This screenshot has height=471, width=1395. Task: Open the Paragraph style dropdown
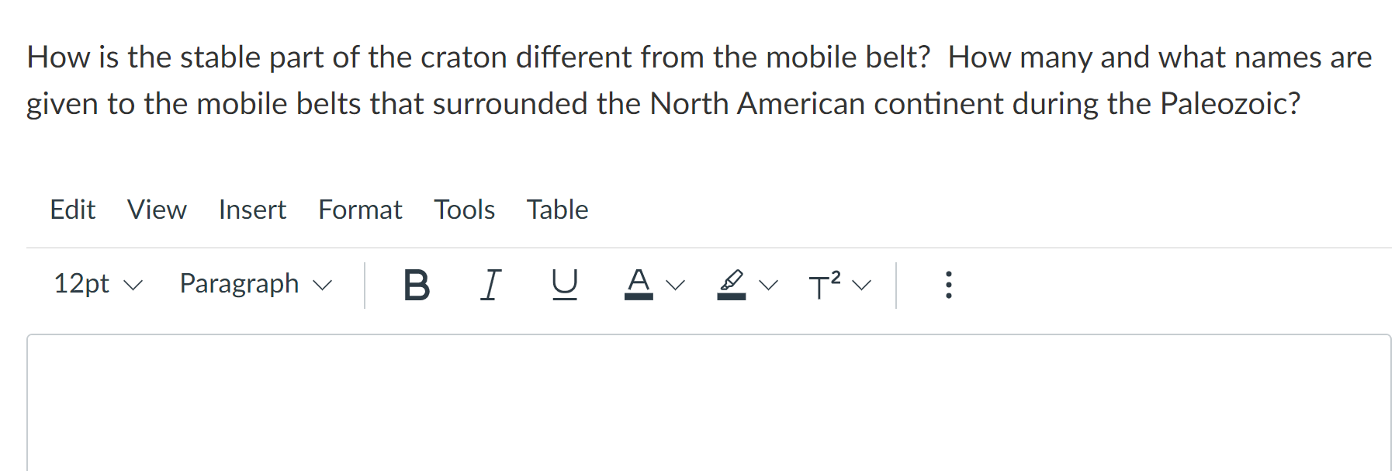click(254, 285)
